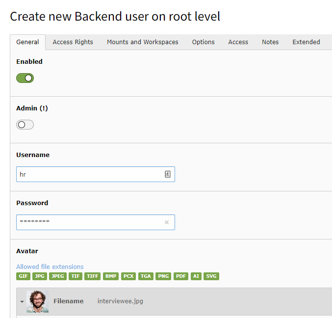
Task: Click the Allowed file extensions link
Action: [50, 266]
